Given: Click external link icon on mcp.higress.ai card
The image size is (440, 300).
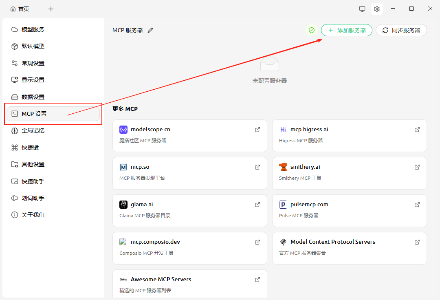Looking at the screenshot, I should click(417, 130).
